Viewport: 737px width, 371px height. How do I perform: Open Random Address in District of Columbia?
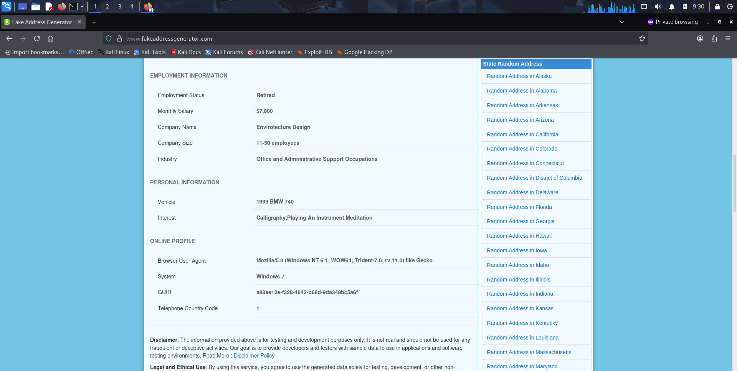[x=534, y=178]
